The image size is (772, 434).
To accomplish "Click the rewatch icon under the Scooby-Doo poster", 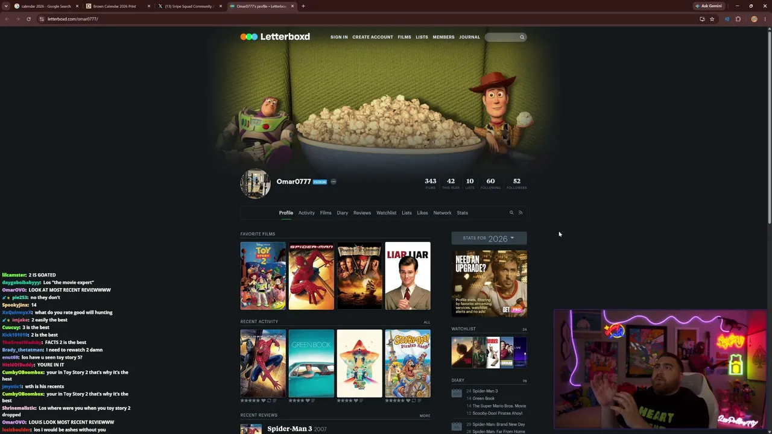I will tap(414, 400).
